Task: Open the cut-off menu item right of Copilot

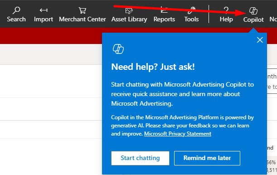Action: [x=273, y=19]
